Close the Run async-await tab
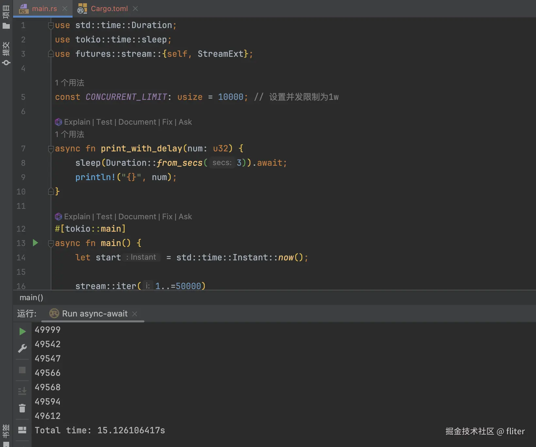 click(x=135, y=314)
